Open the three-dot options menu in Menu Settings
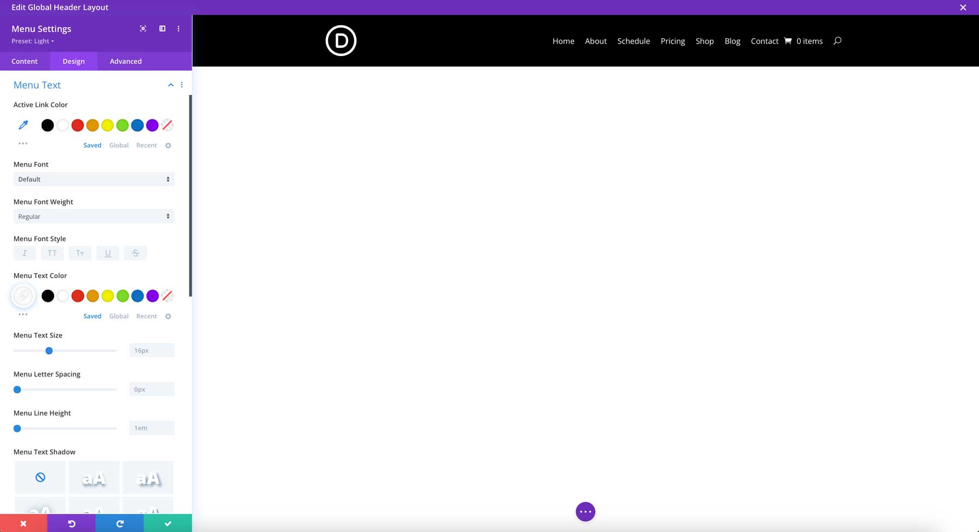Viewport: 979px width, 532px height. tap(178, 28)
